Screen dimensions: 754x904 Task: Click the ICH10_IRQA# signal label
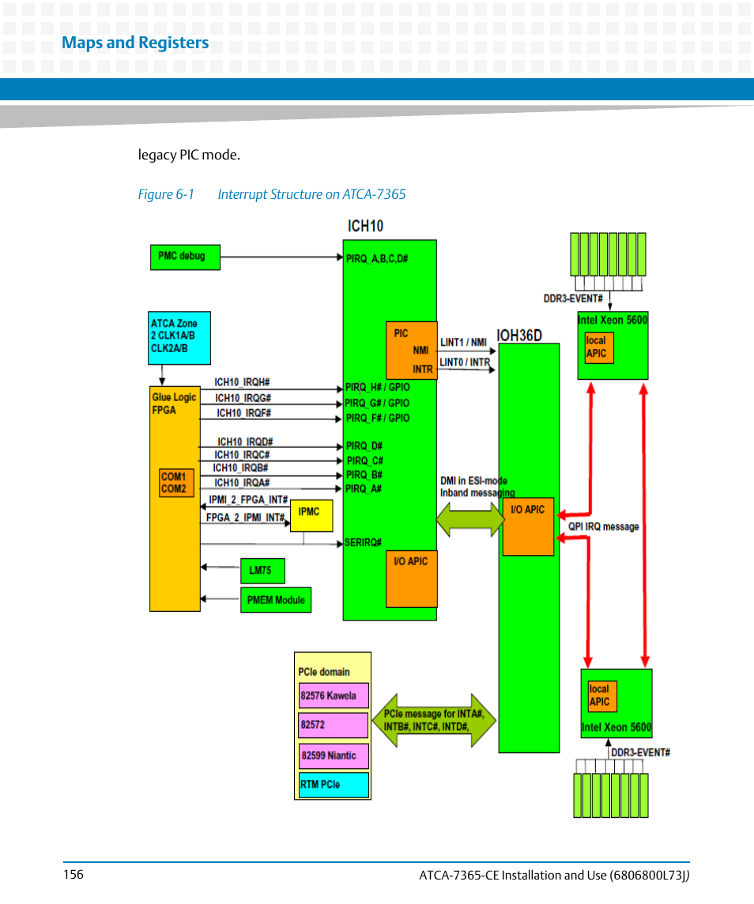(242, 483)
